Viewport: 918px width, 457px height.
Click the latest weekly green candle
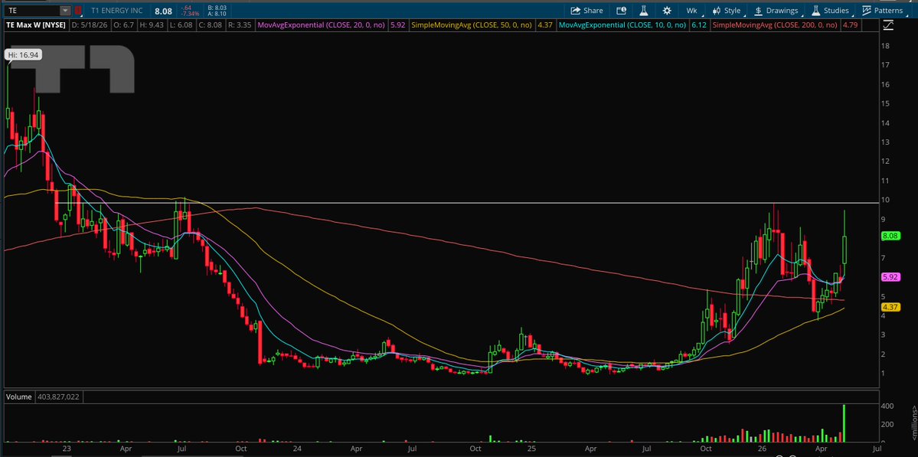tap(844, 250)
